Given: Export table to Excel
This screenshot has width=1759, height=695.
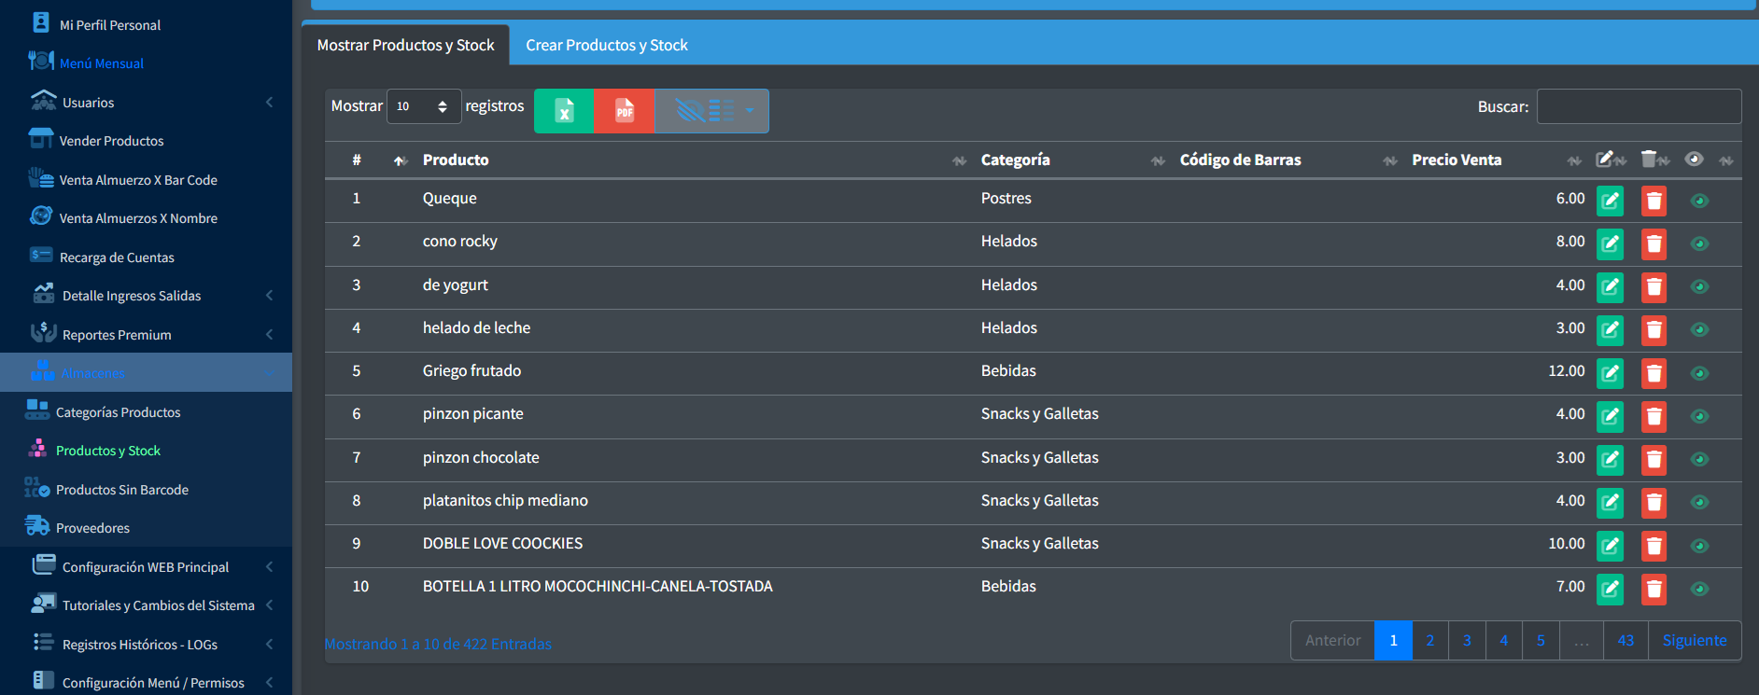Looking at the screenshot, I should (564, 111).
